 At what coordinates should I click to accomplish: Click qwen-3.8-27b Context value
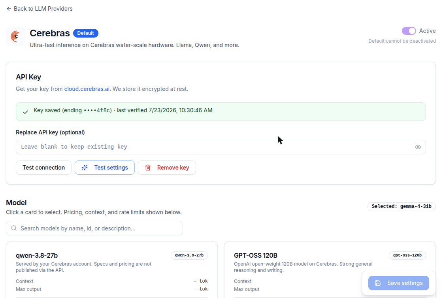coord(201,281)
